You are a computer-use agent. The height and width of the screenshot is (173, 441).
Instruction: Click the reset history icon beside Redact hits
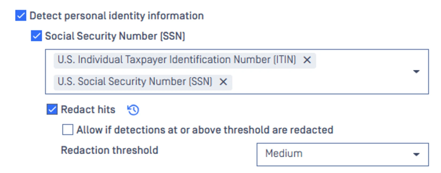[x=133, y=110]
